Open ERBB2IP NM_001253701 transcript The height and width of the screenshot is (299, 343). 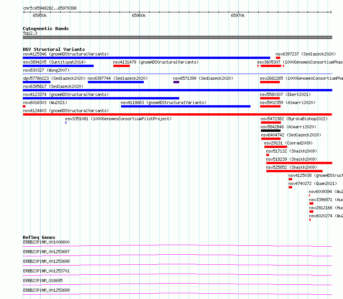coord(46,271)
